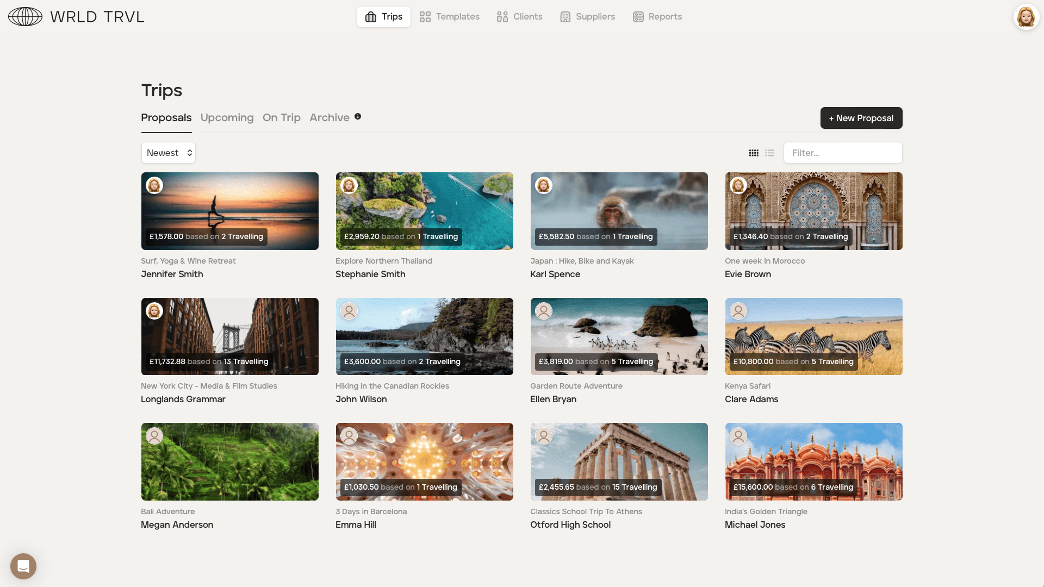Click the + New Proposal button

(861, 118)
